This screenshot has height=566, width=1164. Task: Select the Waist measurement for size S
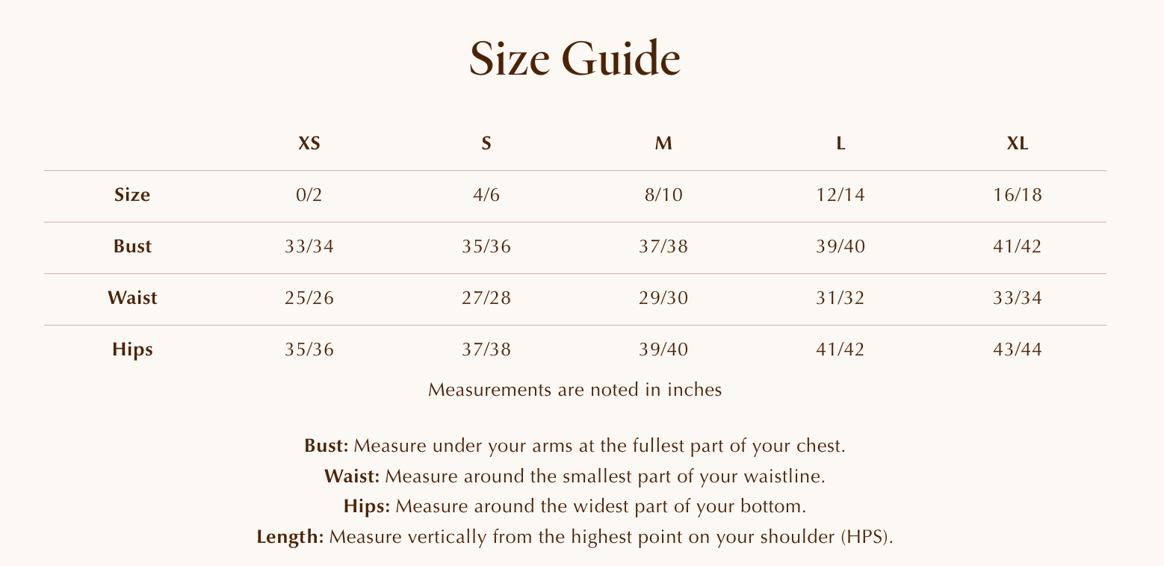click(x=486, y=298)
